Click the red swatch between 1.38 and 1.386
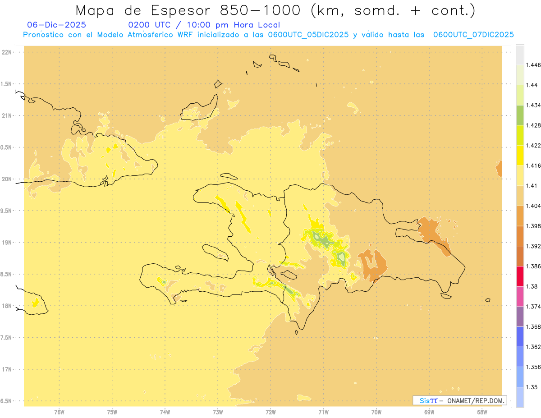541x418 pixels. pyautogui.click(x=520, y=276)
